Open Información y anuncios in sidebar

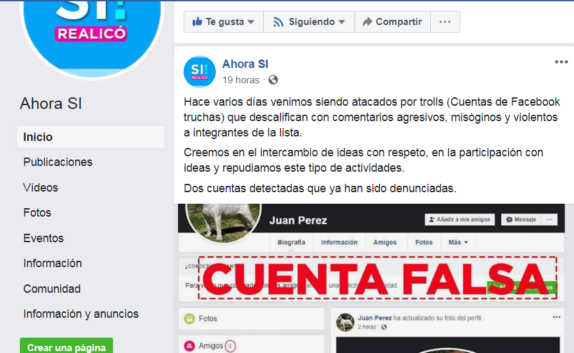coord(81,314)
